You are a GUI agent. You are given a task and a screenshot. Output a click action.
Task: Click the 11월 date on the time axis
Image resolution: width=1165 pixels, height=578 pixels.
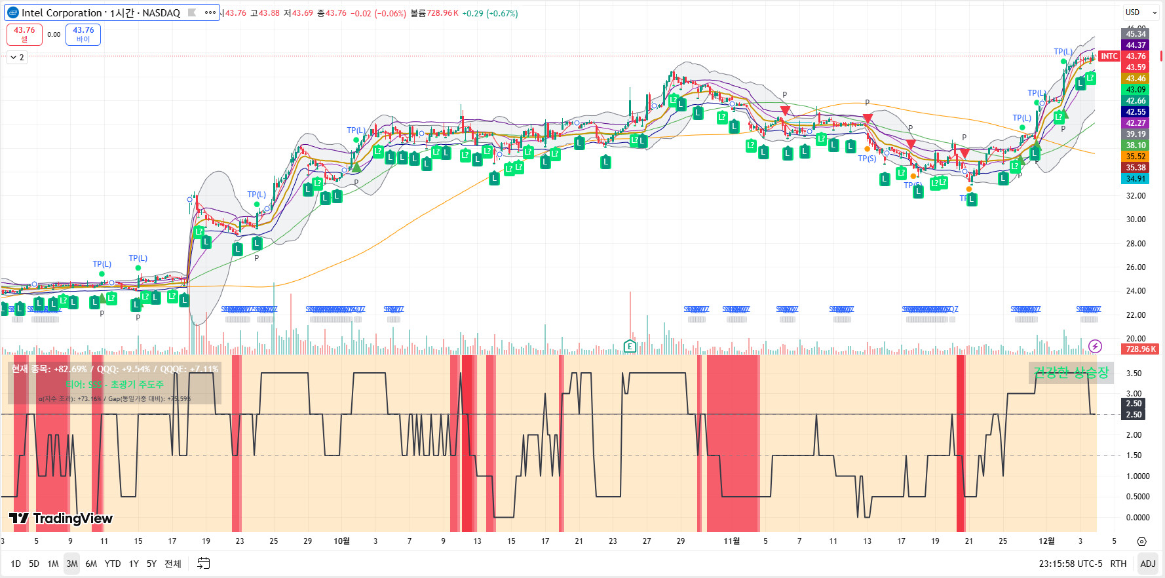731,541
